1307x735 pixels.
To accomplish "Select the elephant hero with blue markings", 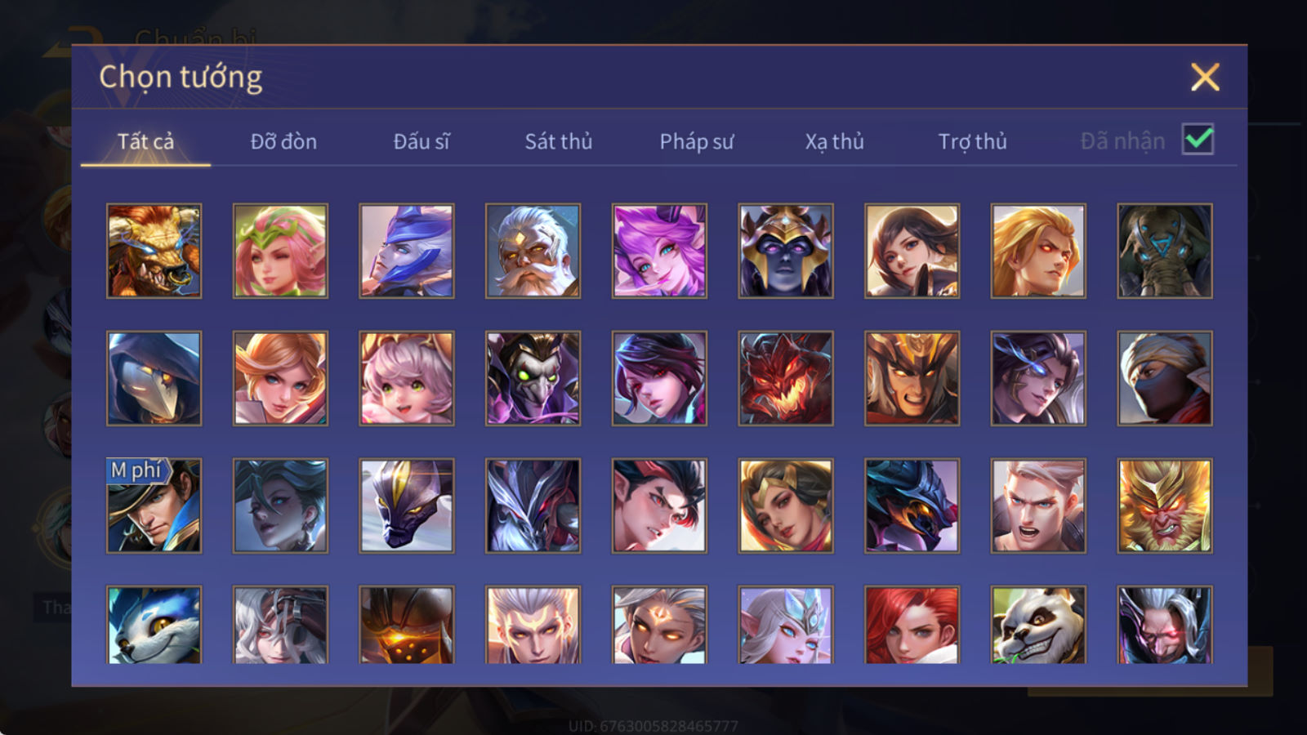I will point(1165,251).
